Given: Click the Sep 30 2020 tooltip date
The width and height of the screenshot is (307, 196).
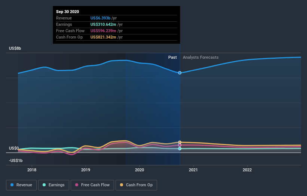Looking at the screenshot, I should coord(68,12).
